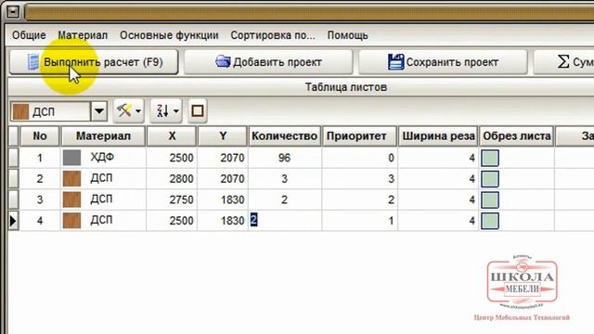This screenshot has width=594, height=334.
Task: Click Ширина реза value in row 2
Action: click(x=438, y=178)
